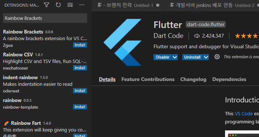Image resolution: width=259 pixels, height=137 pixels.
Task: Click the unsaved dot on Untitled-1 tab
Action: click(158, 5)
